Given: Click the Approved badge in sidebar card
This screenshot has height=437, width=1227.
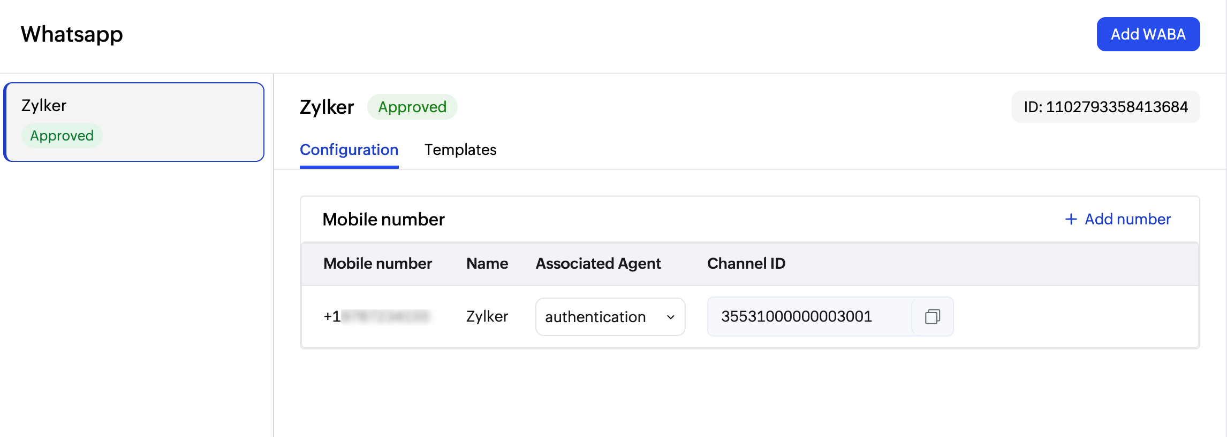Looking at the screenshot, I should (x=62, y=136).
